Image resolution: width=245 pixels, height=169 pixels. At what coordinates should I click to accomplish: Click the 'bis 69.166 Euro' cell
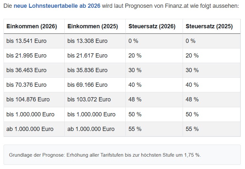[87, 85]
